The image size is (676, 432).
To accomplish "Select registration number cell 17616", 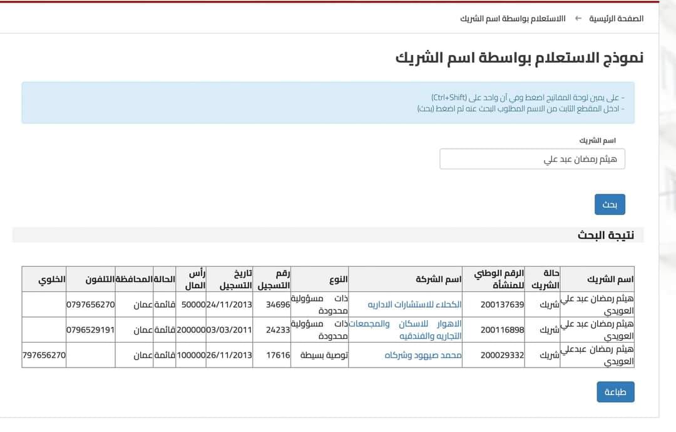I will [278, 354].
